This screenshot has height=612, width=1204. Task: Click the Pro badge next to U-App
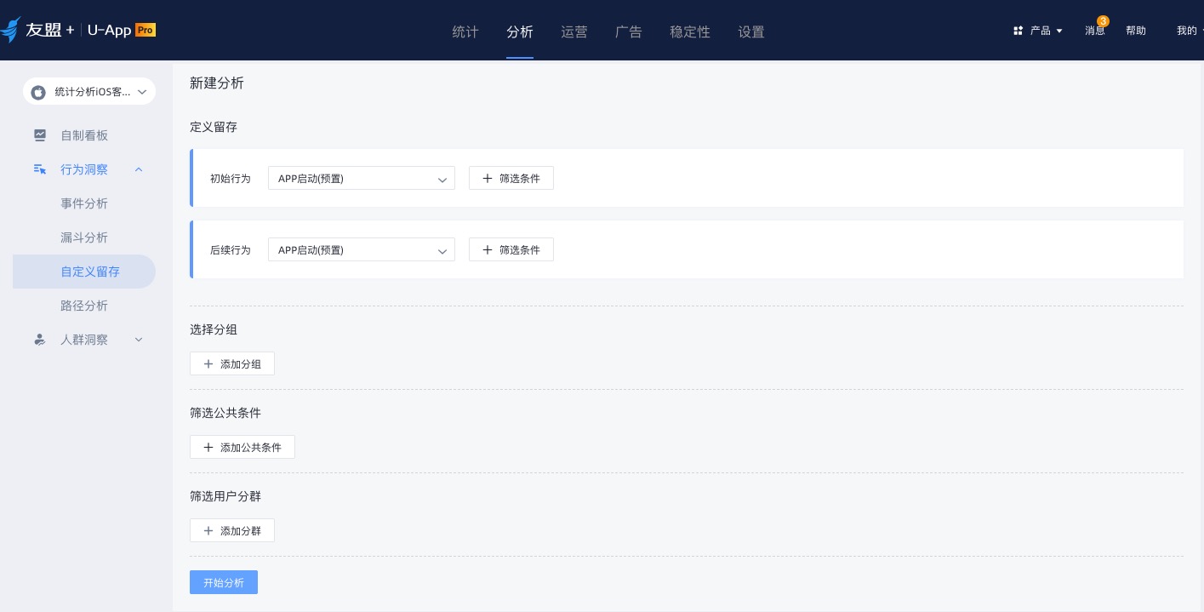(x=146, y=30)
